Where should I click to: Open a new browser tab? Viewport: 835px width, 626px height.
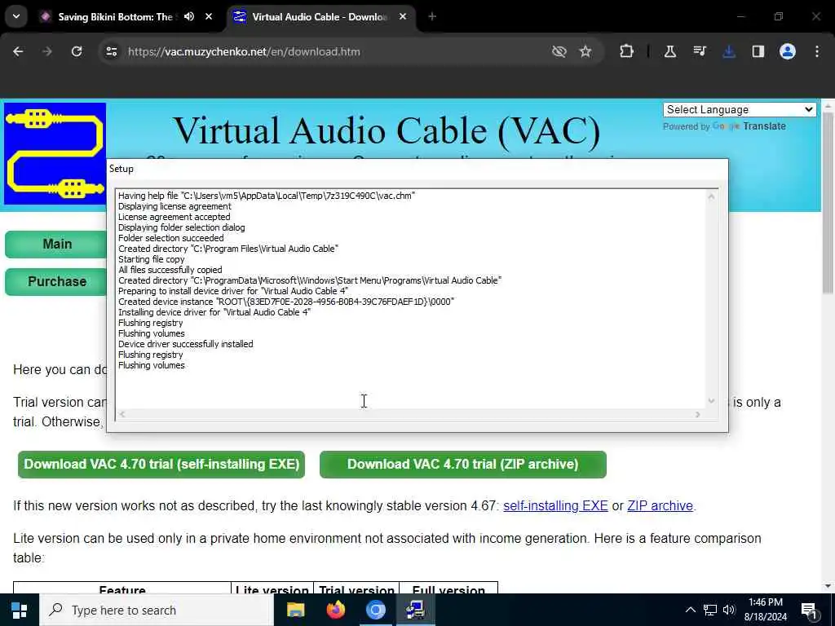432,16
